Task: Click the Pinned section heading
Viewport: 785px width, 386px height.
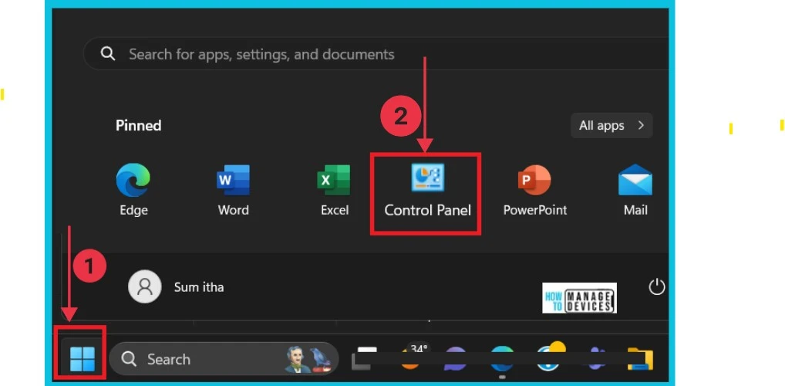Action: 138,125
